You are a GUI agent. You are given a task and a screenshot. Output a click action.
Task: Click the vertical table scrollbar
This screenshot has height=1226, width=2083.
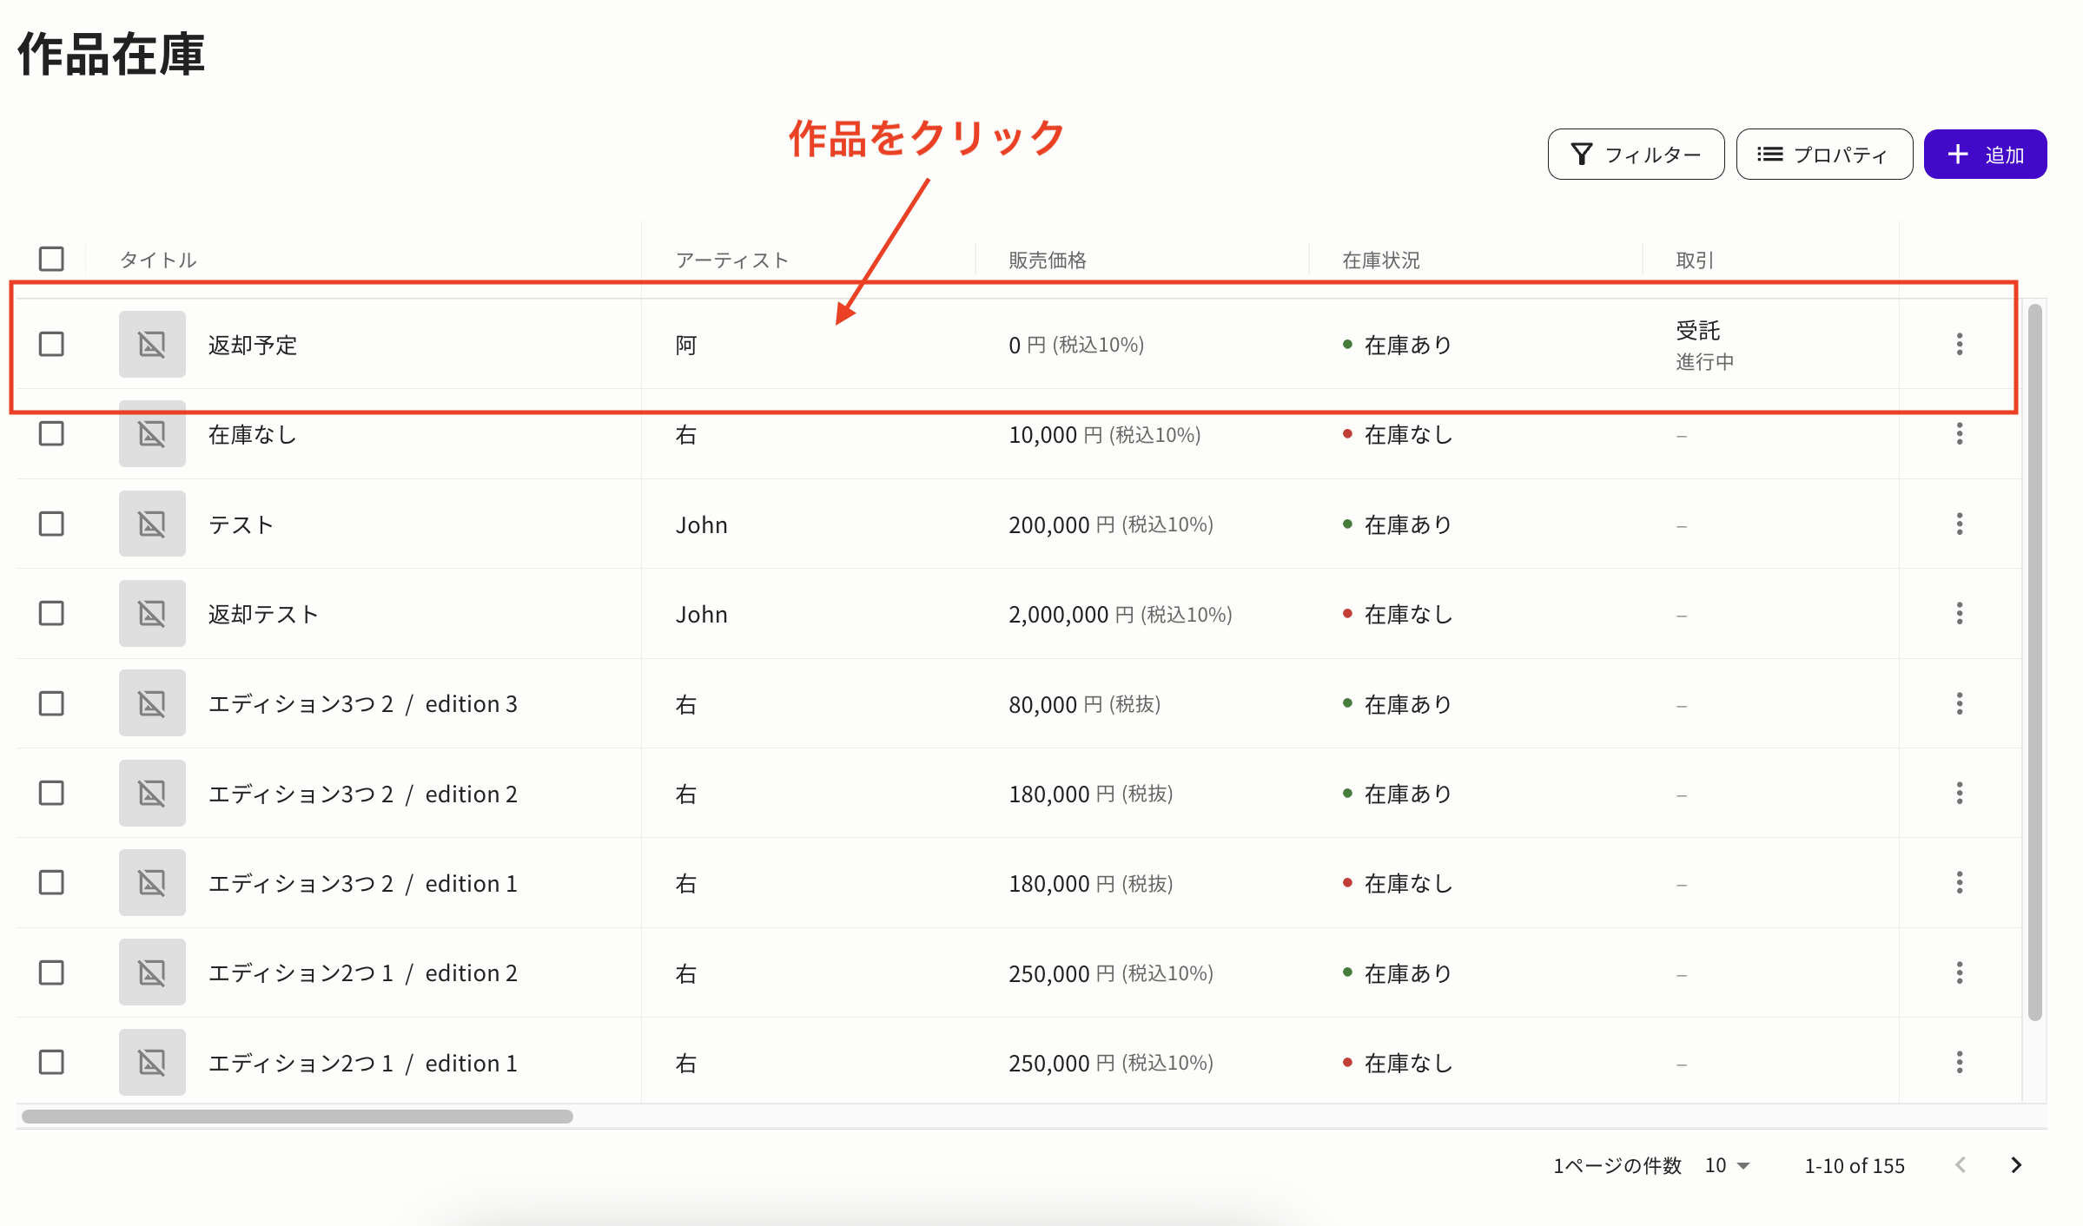2034,660
